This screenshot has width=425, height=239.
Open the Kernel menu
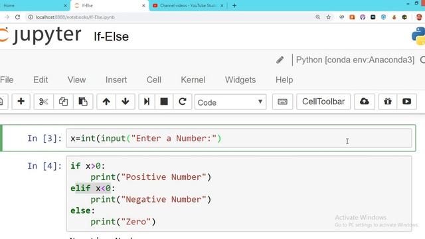pos(193,80)
